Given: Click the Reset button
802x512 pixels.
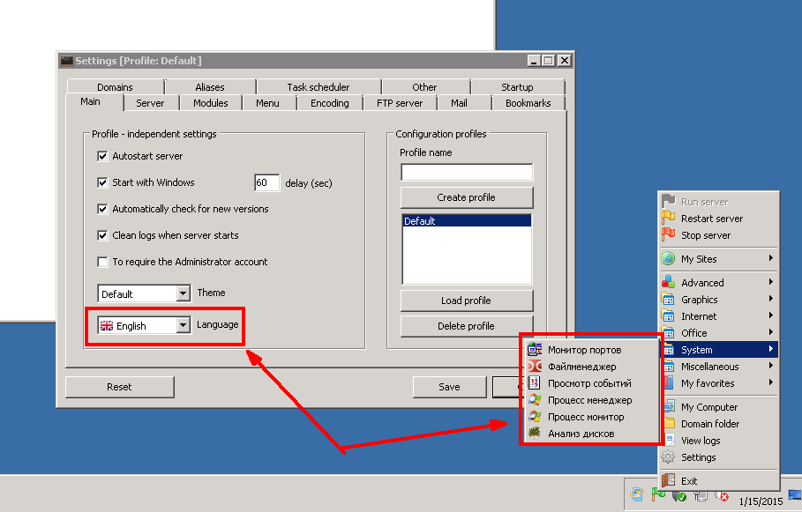Looking at the screenshot, I should click(119, 387).
